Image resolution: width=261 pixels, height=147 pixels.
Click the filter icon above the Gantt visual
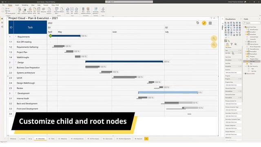click(x=211, y=18)
